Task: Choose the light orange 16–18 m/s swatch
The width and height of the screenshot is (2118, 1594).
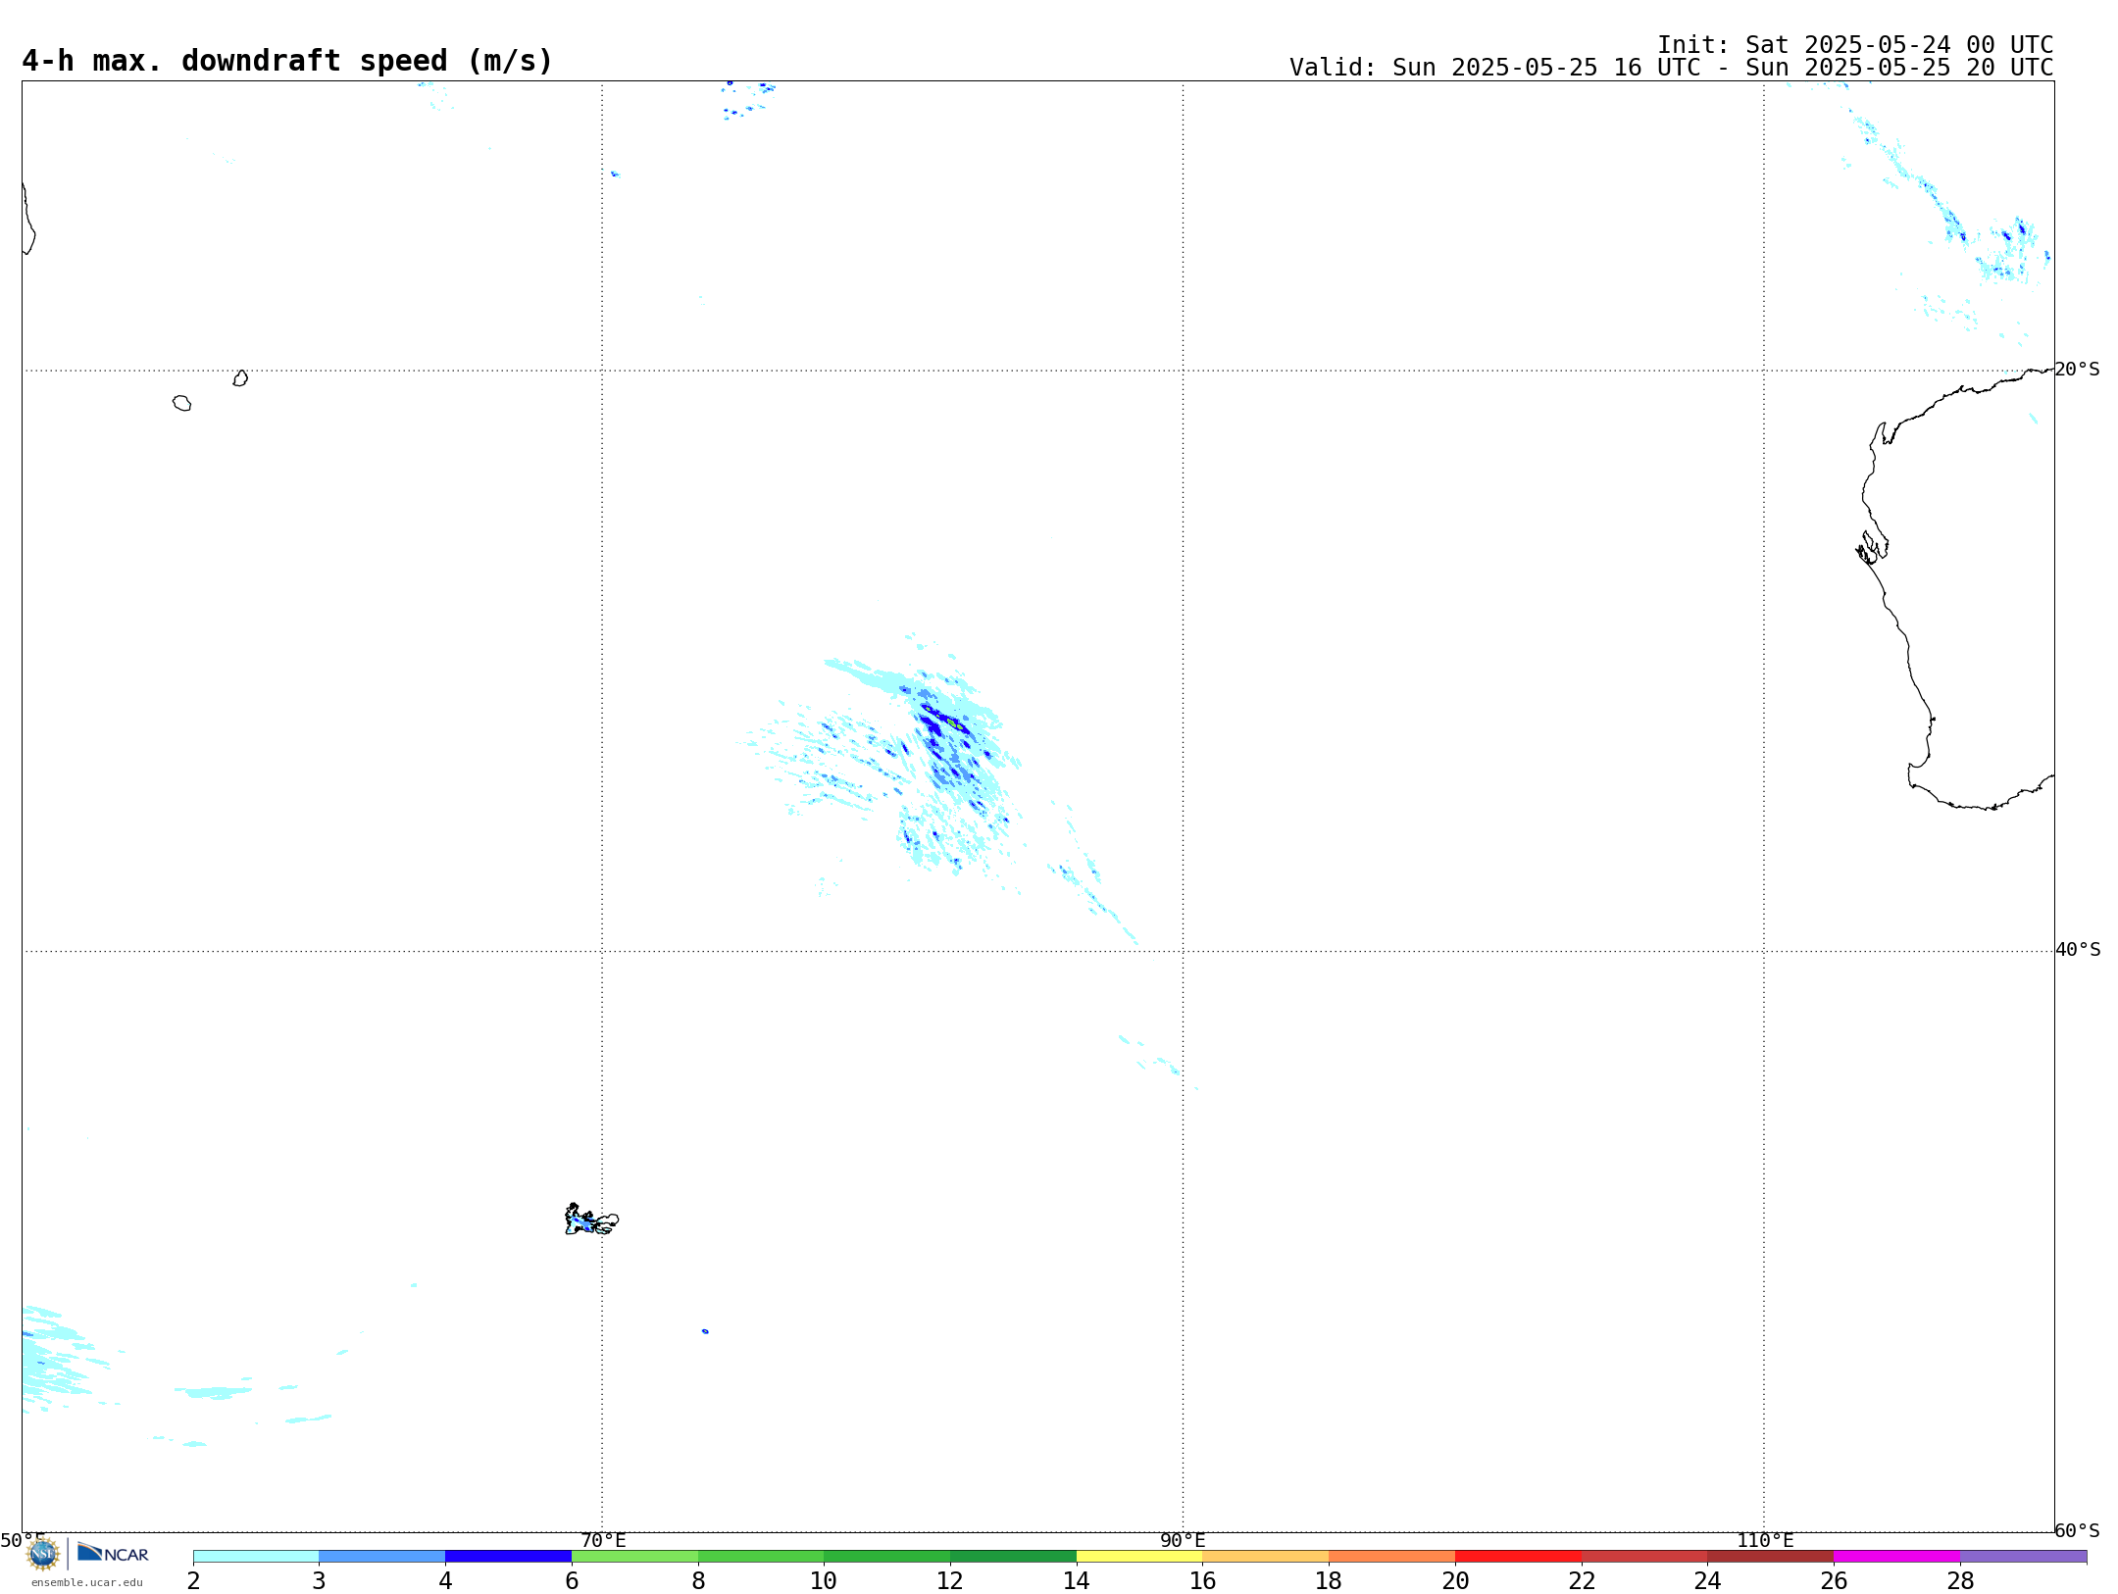Action: click(1266, 1556)
